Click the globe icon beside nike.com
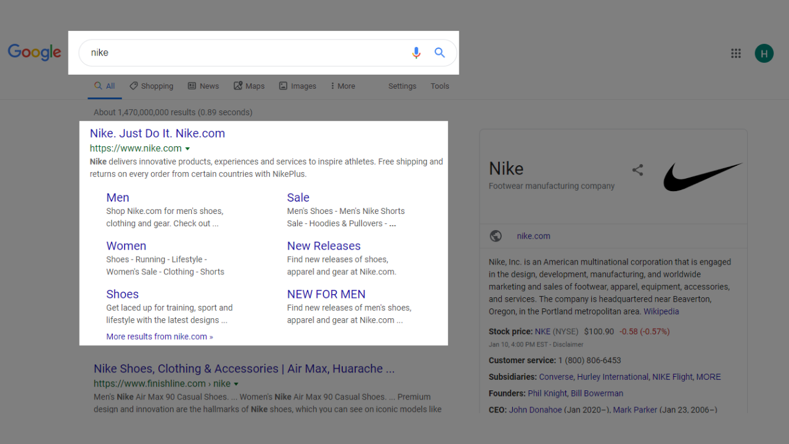Screen dimensions: 789x444 tap(496, 236)
